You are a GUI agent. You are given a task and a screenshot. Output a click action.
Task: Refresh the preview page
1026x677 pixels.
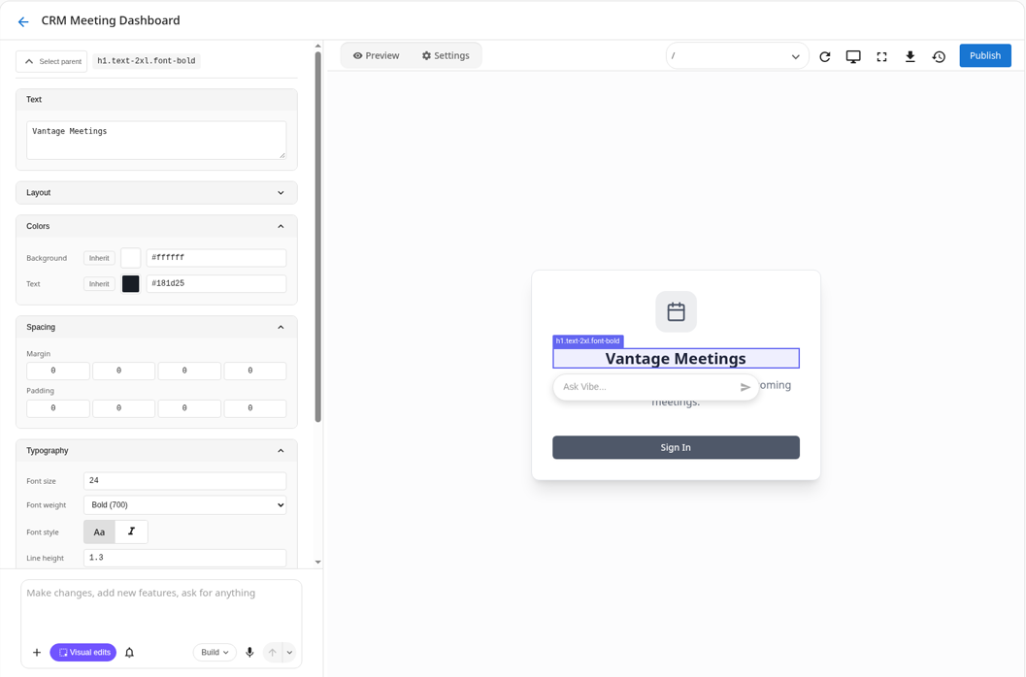click(x=824, y=56)
